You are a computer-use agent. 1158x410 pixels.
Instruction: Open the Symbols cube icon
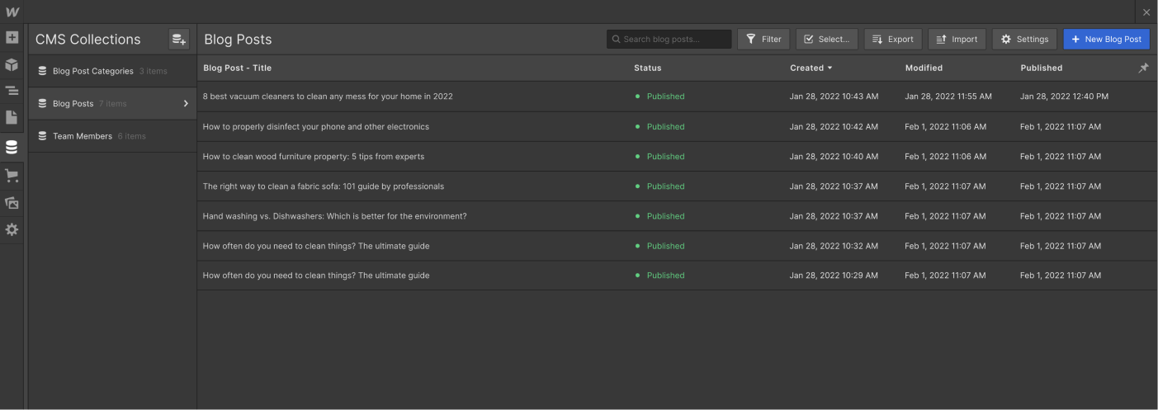(x=12, y=64)
